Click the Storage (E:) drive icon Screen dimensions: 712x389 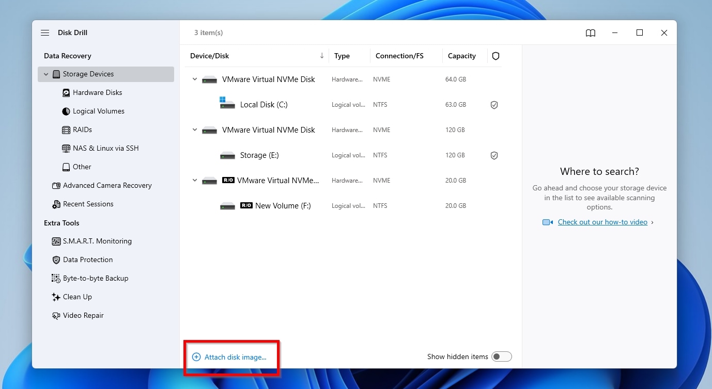pyautogui.click(x=227, y=156)
